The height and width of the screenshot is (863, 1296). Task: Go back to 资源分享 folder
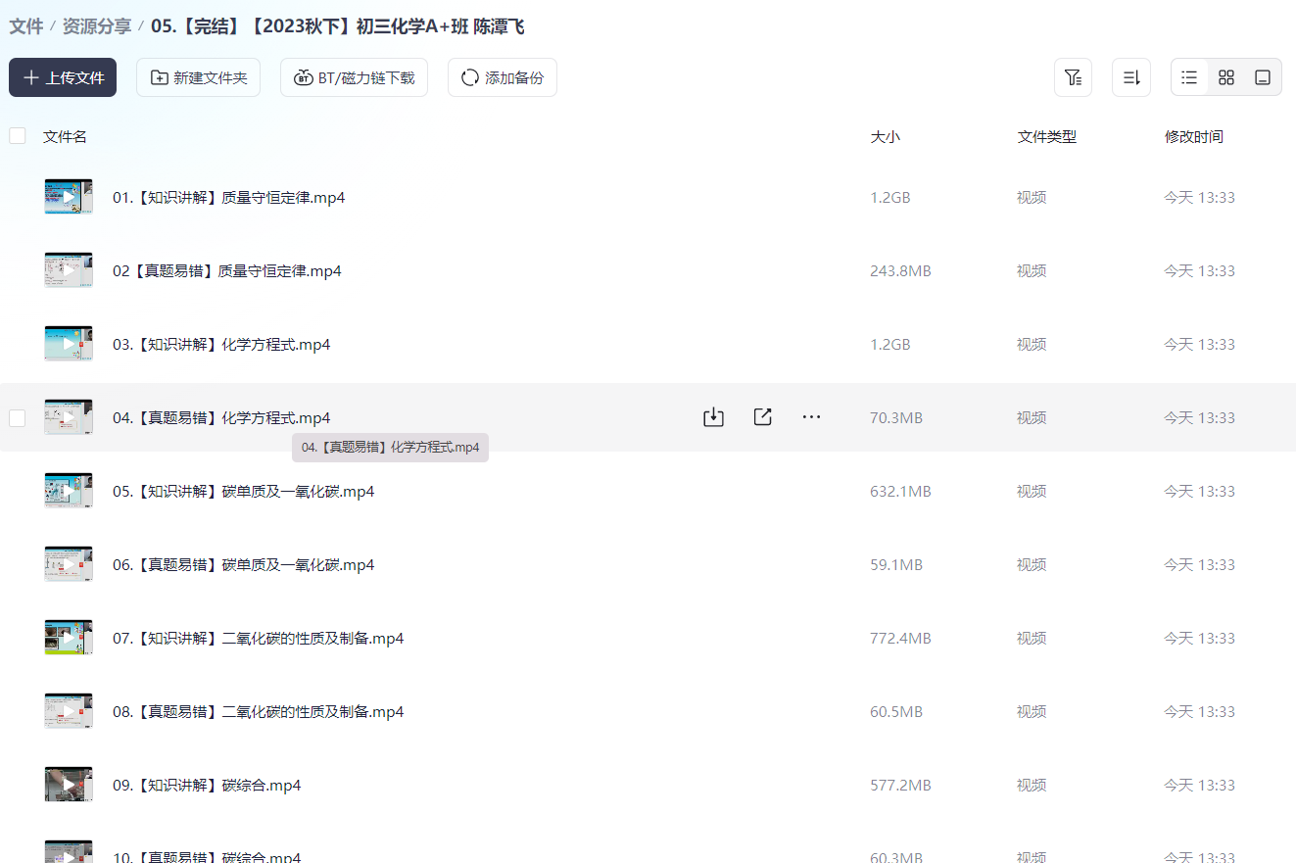coord(94,26)
